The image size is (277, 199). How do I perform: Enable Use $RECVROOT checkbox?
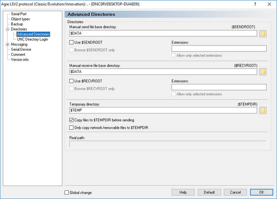click(71, 81)
